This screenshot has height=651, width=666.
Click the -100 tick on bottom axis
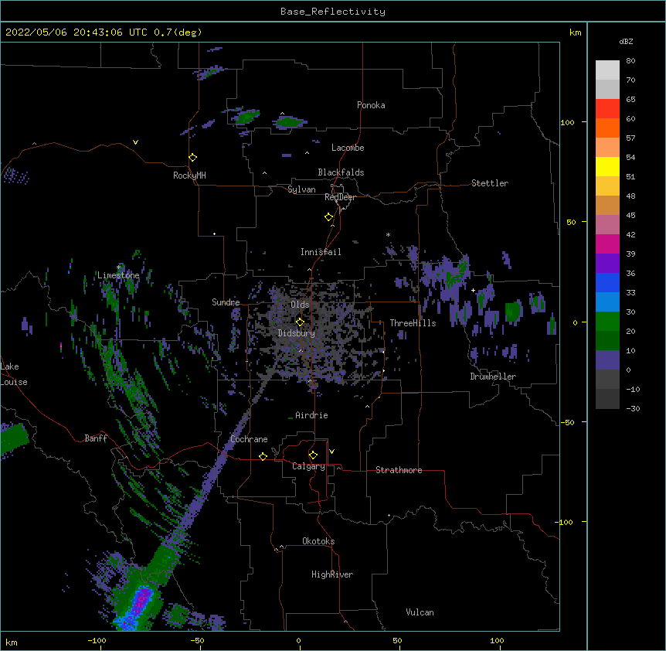click(97, 641)
